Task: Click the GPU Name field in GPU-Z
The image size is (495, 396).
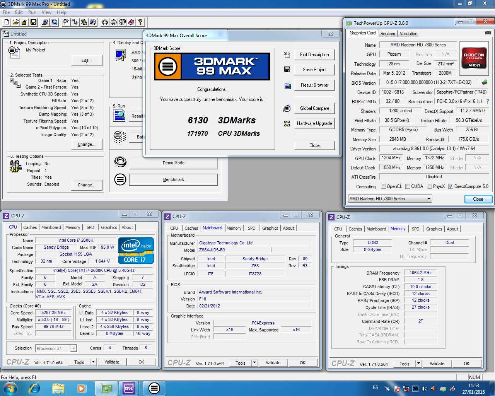Action: tap(418, 45)
